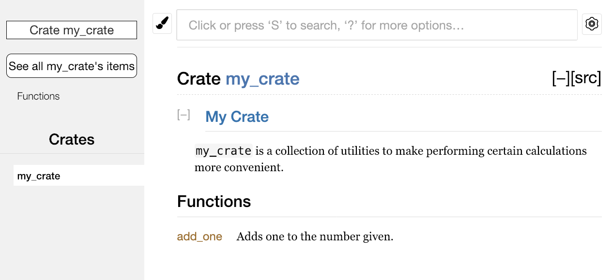Click the my_crate inline code span
Image resolution: width=612 pixels, height=280 pixels.
223,150
